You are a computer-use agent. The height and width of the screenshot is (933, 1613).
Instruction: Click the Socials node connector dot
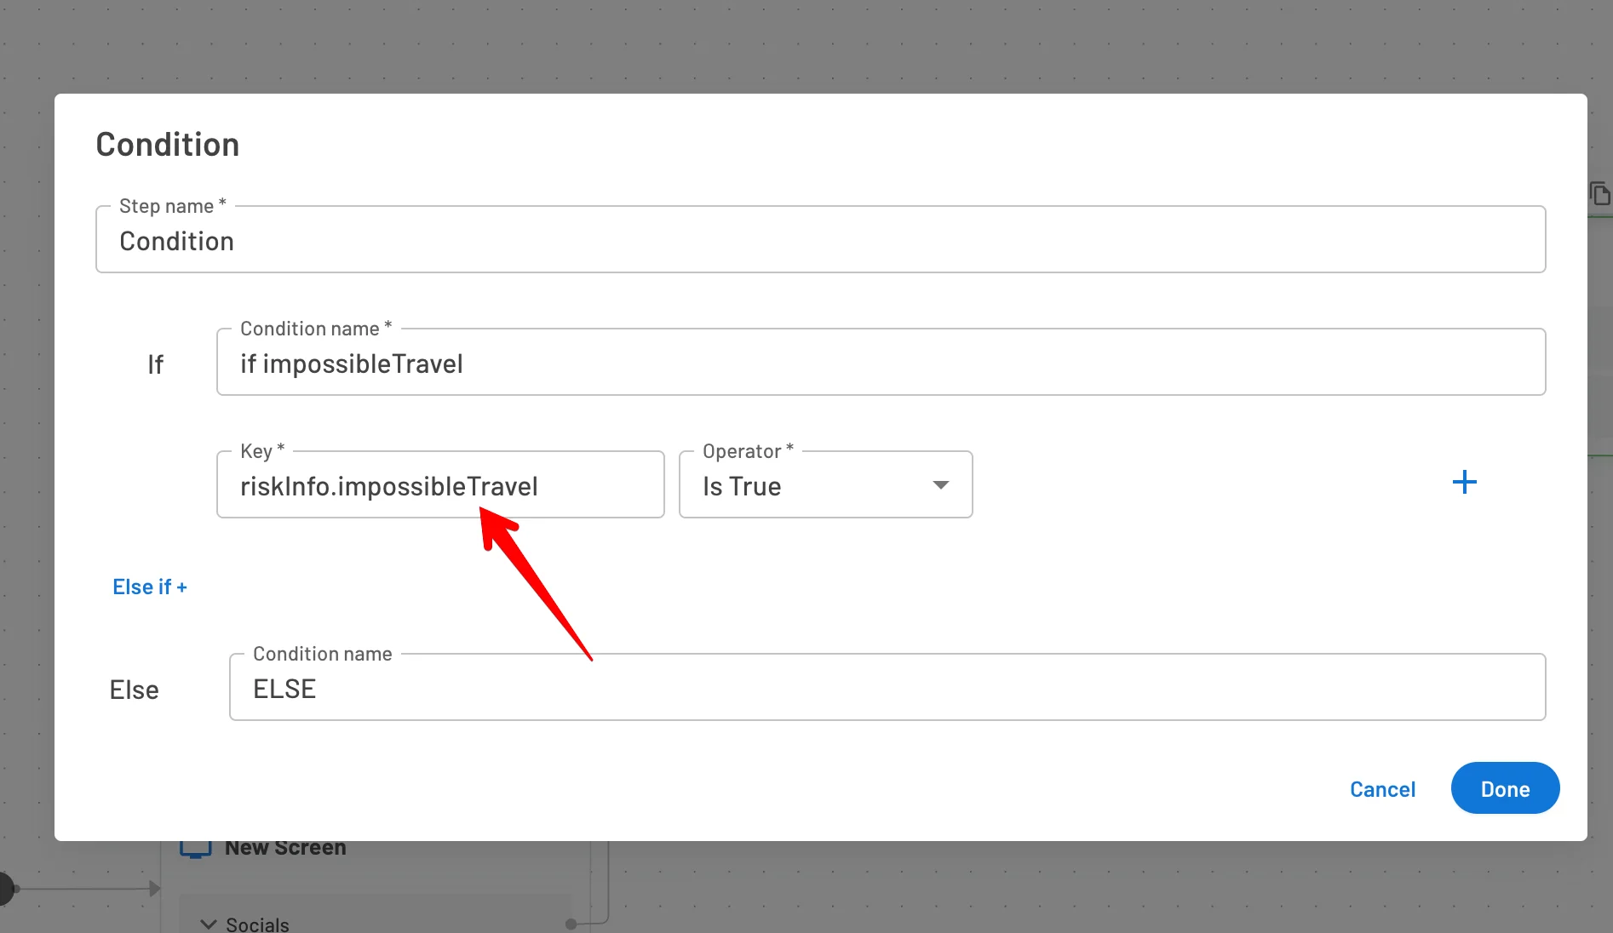(571, 924)
